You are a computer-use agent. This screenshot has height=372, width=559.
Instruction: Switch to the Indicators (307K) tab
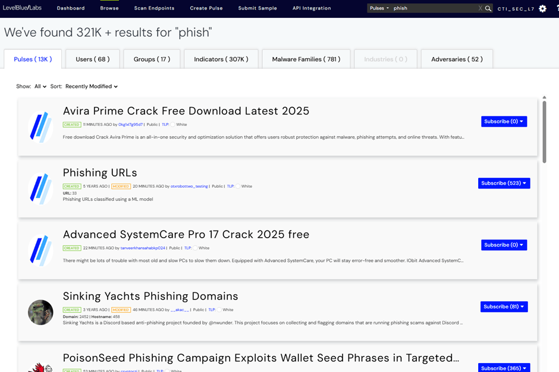point(221,59)
